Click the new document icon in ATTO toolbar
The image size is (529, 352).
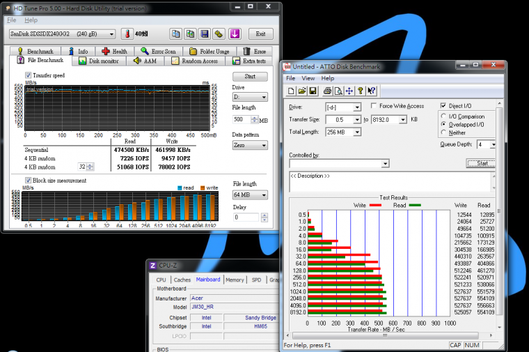(x=292, y=91)
